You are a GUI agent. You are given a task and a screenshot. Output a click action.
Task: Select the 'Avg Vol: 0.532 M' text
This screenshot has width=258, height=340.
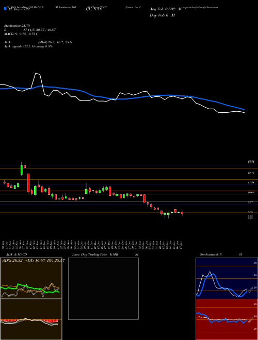(x=166, y=9)
